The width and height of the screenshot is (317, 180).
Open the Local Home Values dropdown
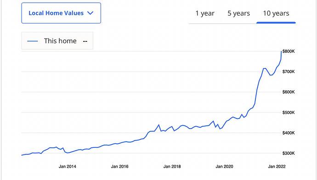[x=61, y=13]
